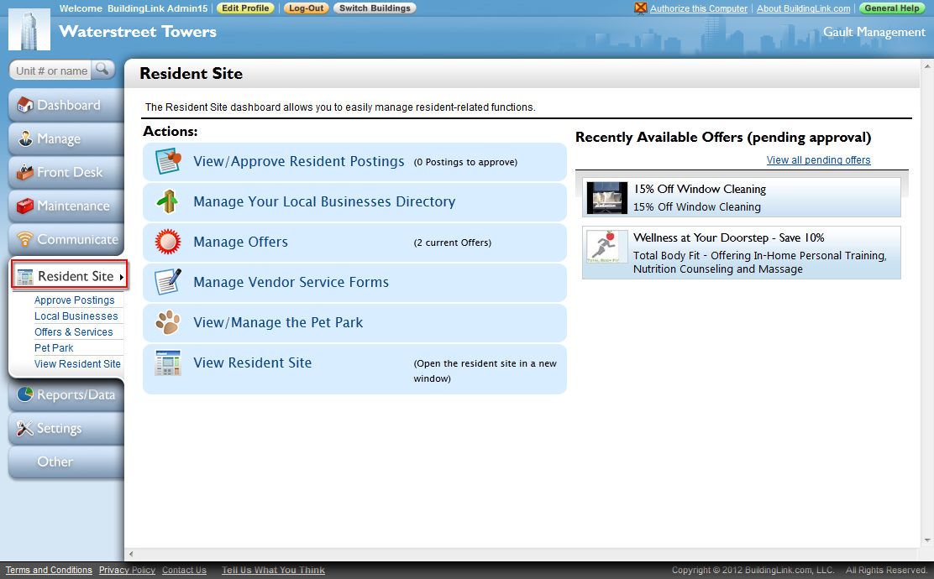
Task: Click the Edit Profile button
Action: [x=245, y=8]
